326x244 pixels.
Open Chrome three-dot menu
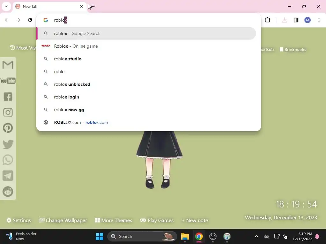coord(319,20)
